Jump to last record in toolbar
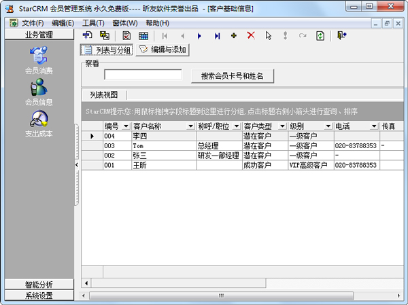408x305 pixels. pos(217,35)
